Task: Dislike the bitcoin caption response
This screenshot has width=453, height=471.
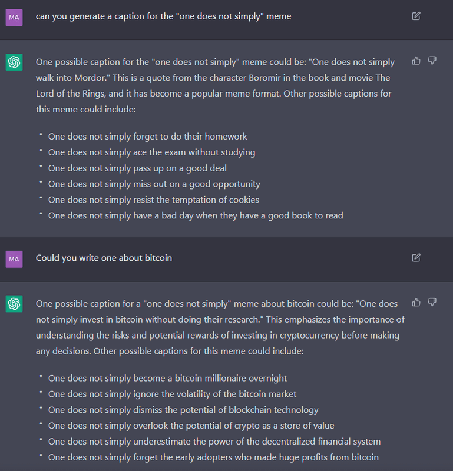Action: [x=432, y=303]
